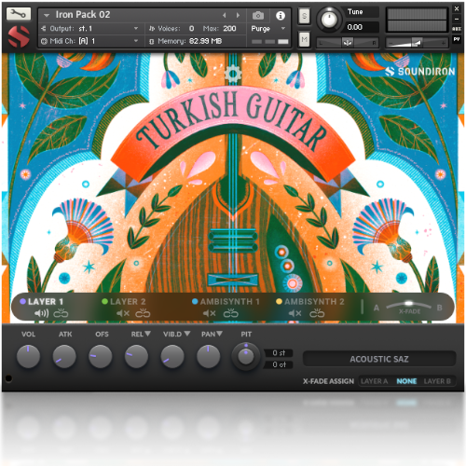Open the instrument info icon

click(281, 15)
